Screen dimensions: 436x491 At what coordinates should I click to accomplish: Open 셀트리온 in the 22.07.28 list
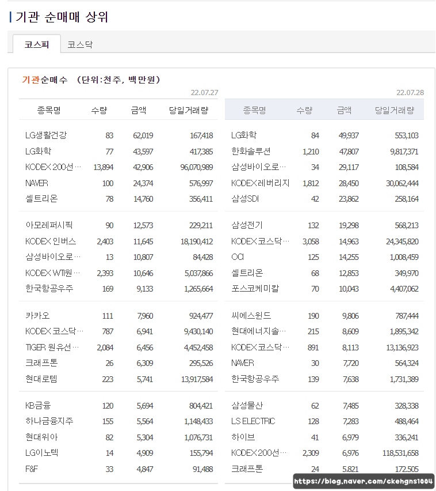point(247,273)
